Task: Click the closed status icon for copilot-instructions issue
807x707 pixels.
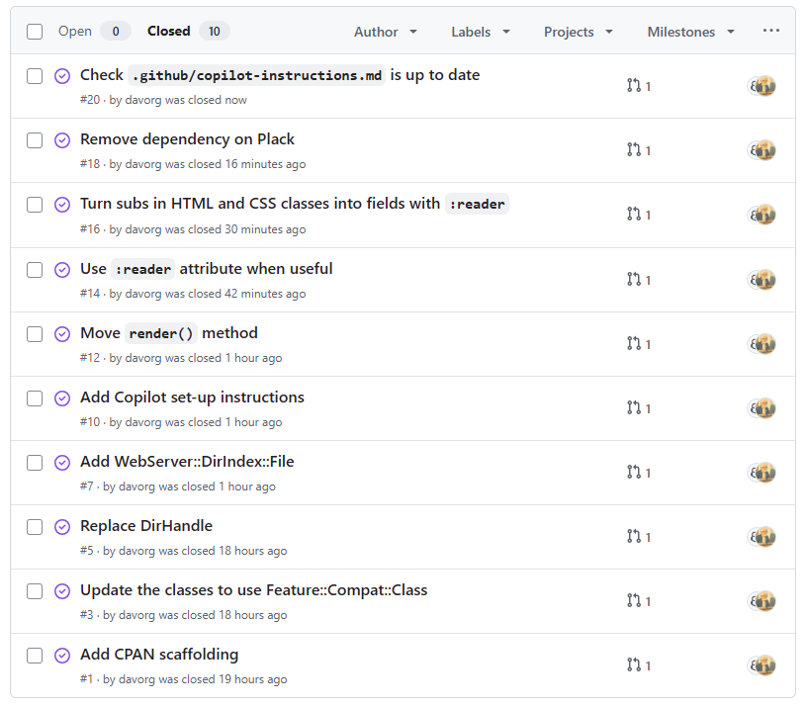Action: click(x=62, y=75)
